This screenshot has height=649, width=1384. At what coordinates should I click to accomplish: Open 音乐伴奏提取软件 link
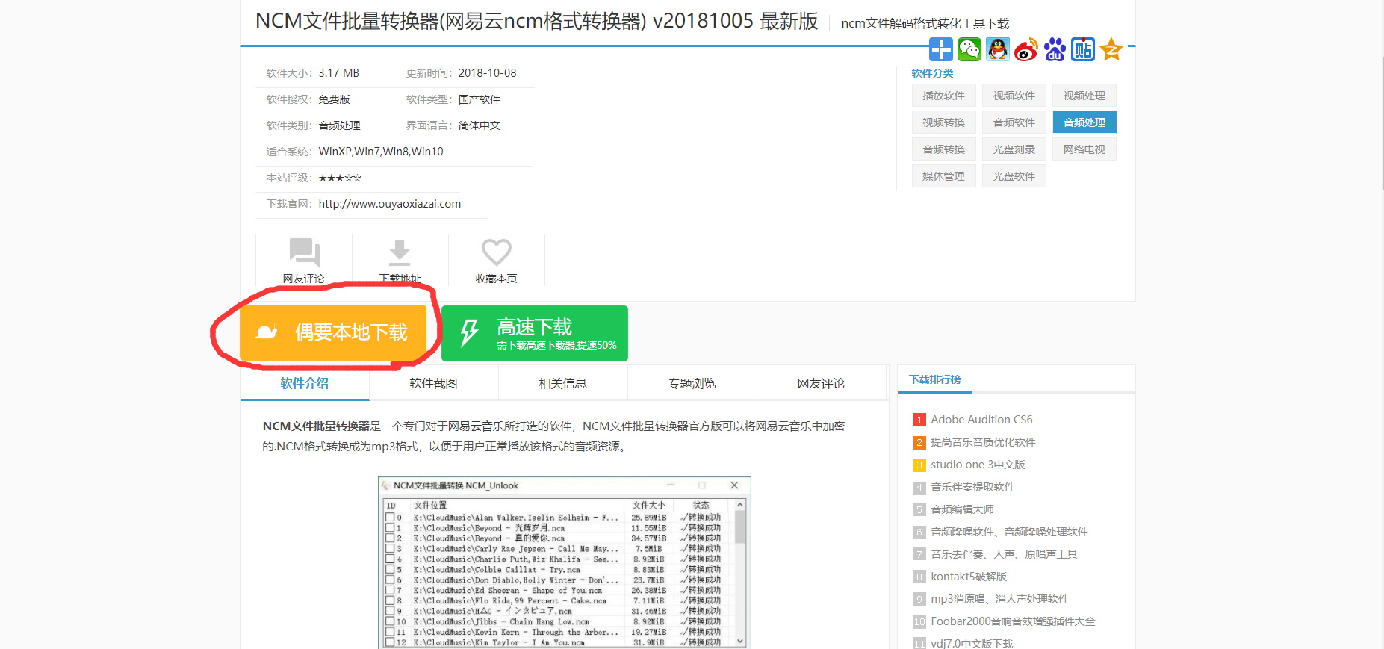tap(972, 487)
